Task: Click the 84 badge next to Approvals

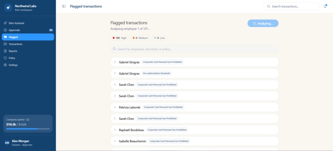Action: pyautogui.click(x=51, y=30)
